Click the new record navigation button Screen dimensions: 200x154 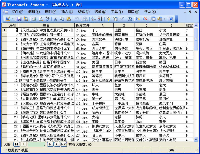[64, 144]
